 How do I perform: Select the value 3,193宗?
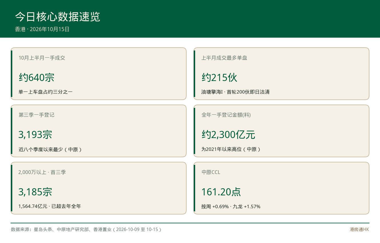35,135
